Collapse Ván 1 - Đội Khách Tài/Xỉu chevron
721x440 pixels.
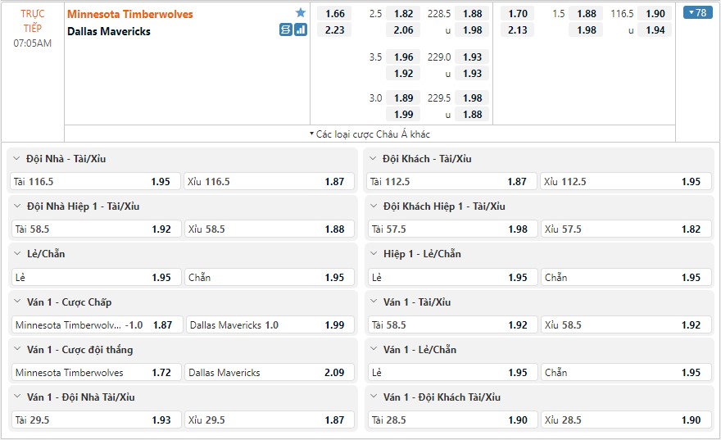(x=374, y=397)
